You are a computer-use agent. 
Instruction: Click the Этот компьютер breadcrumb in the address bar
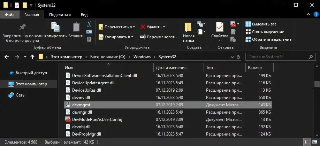coord(67,57)
